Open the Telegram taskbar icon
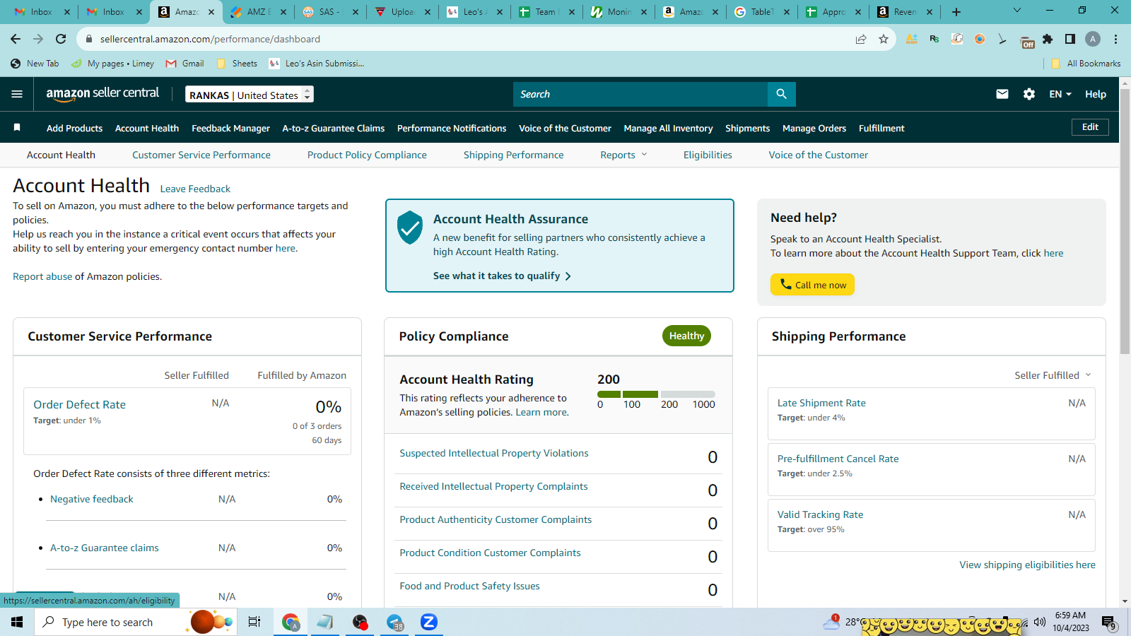1131x636 pixels. coord(394,622)
